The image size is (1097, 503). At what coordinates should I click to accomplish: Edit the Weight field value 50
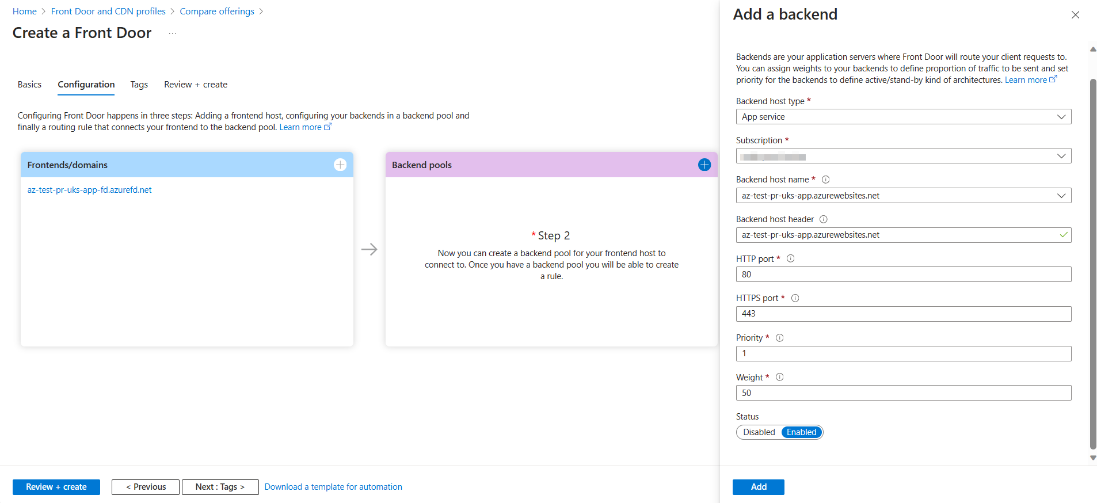903,393
